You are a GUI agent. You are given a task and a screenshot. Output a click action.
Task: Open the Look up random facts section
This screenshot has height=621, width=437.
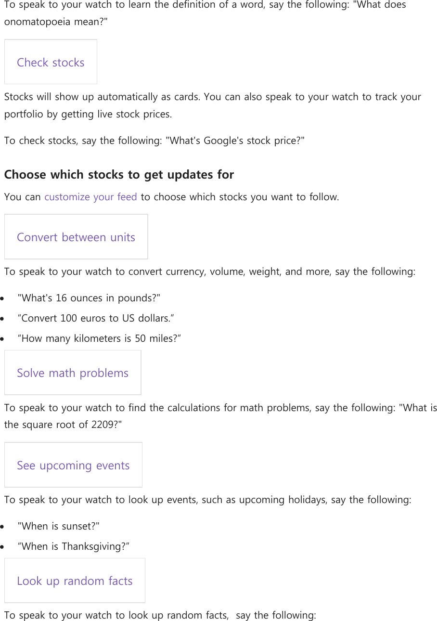point(75,581)
